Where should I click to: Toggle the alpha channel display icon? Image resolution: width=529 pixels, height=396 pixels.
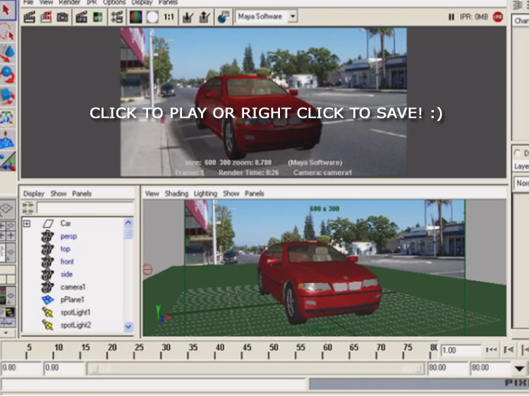click(152, 16)
